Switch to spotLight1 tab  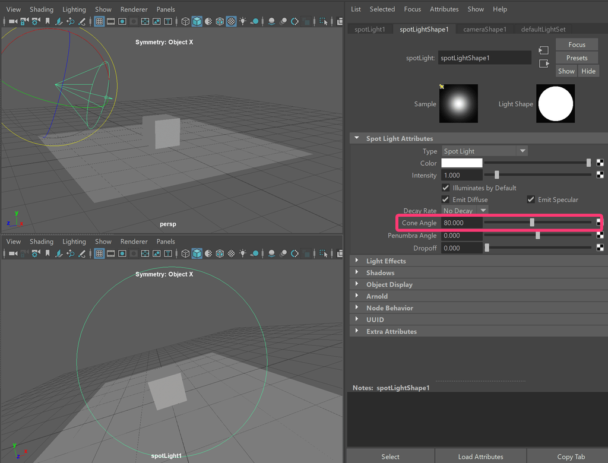click(369, 29)
